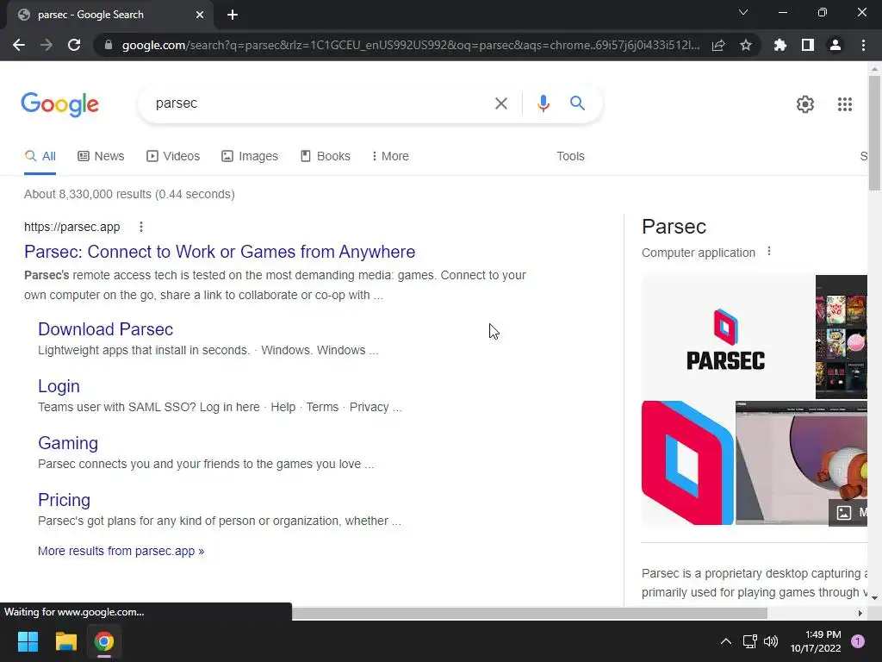Screen dimensions: 882x662
Task: Open a new tab with plus button
Action: coord(233,15)
